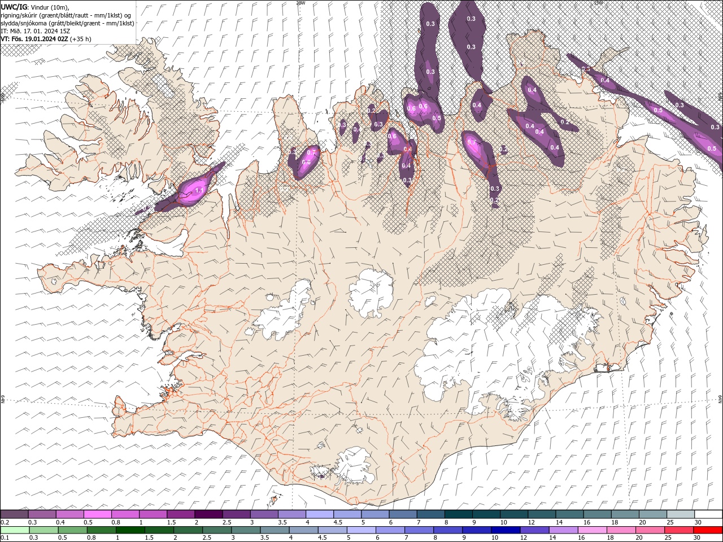Click the '64N' latitude label at right edge

point(720,399)
